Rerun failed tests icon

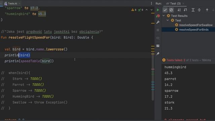pyautogui.click(x=158, y=16)
